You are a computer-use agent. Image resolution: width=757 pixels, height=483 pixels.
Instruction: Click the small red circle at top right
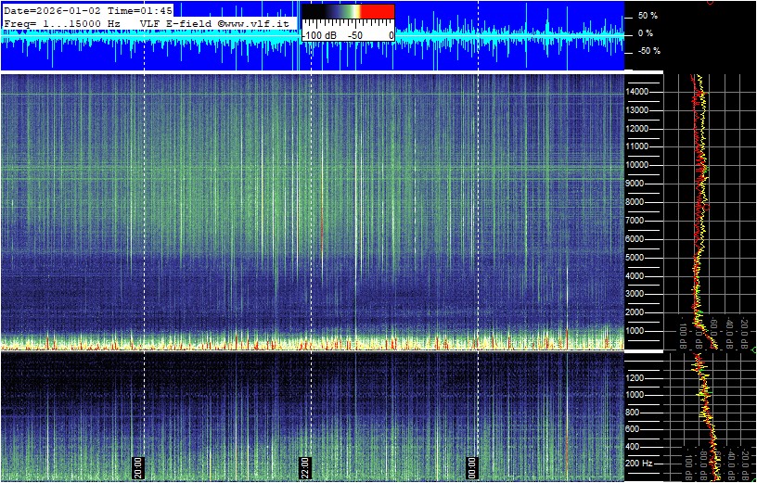[x=710, y=3]
